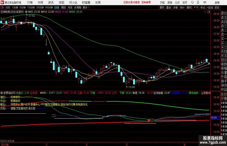Click the MA5: 23.36 value label
This screenshot has width=227, height=146.
click(34, 12)
